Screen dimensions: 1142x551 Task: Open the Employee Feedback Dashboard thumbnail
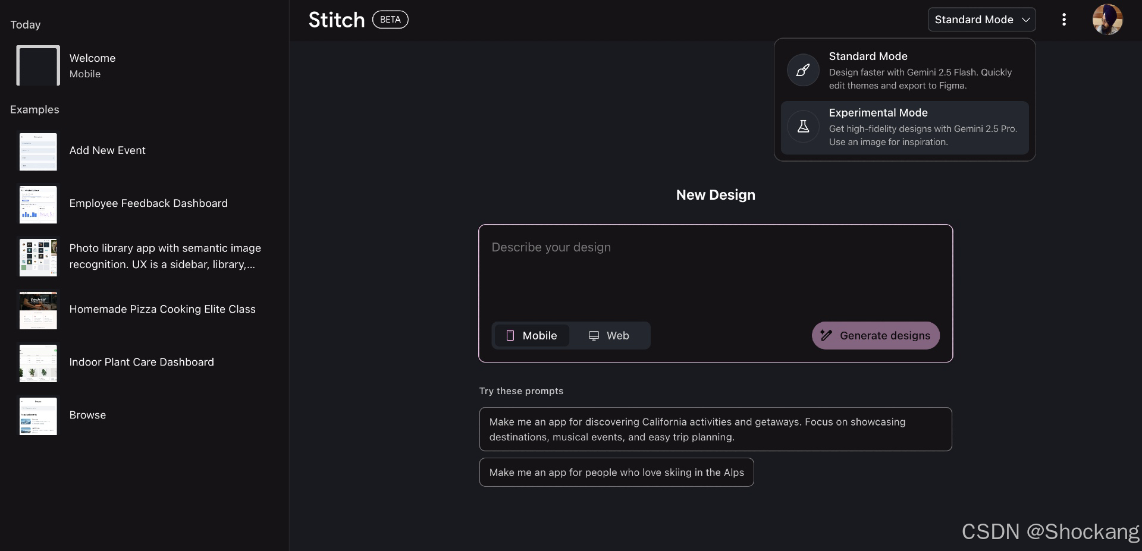coord(38,204)
